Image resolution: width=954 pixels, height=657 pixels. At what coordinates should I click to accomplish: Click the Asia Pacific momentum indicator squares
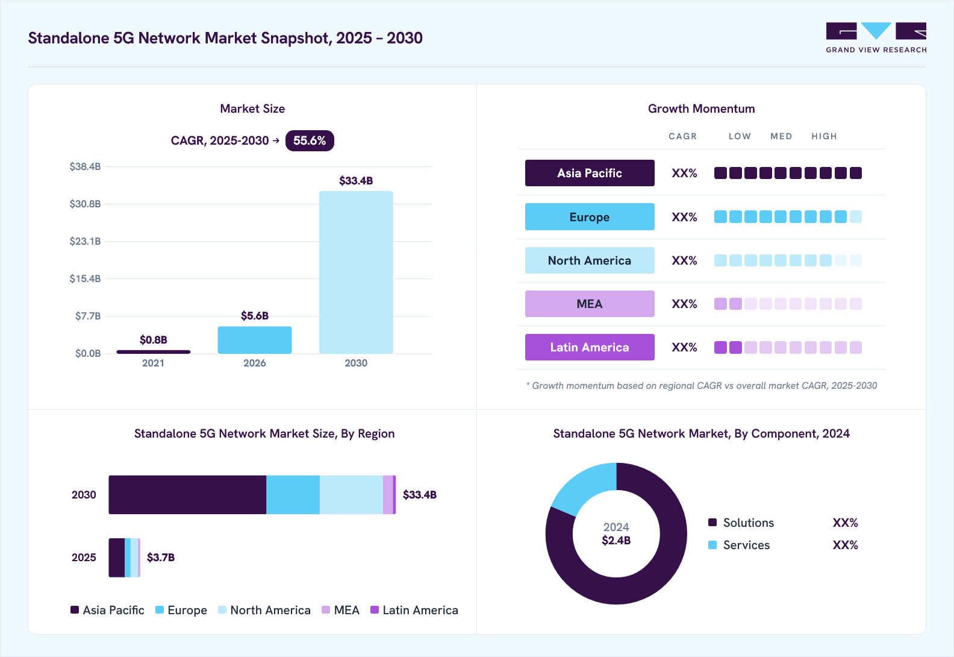pyautogui.click(x=788, y=173)
